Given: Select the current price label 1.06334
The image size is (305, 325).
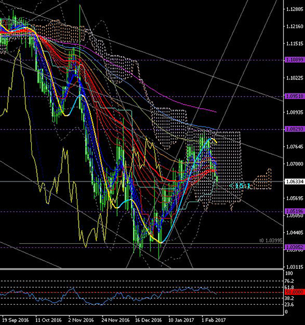Looking at the screenshot, I should coord(295,181).
